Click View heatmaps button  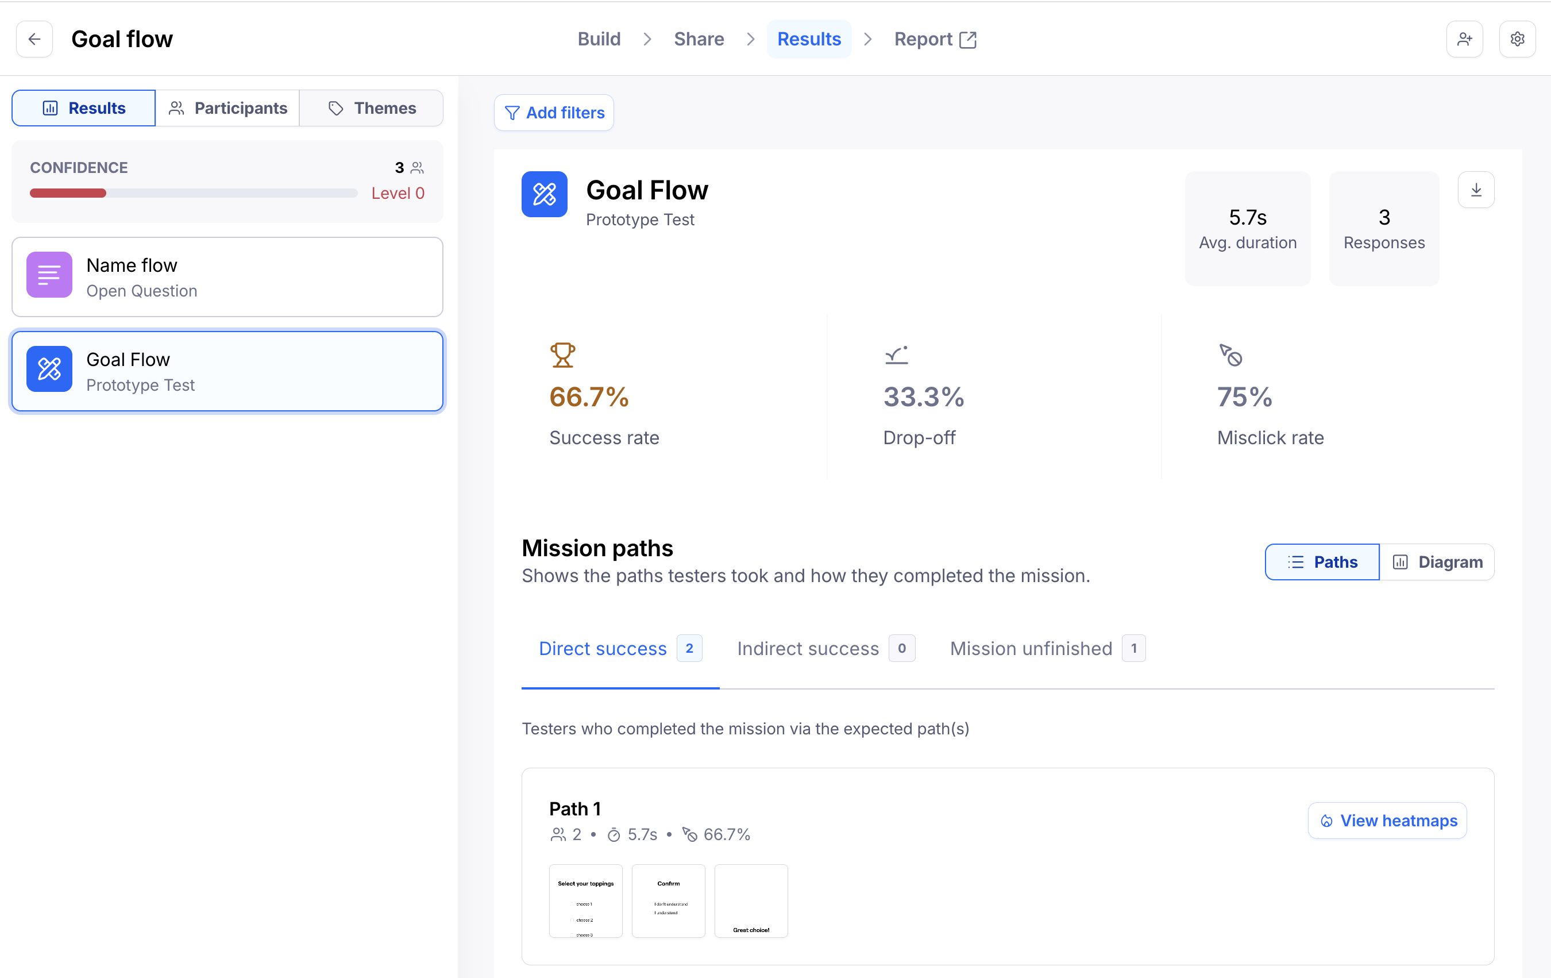1387,820
